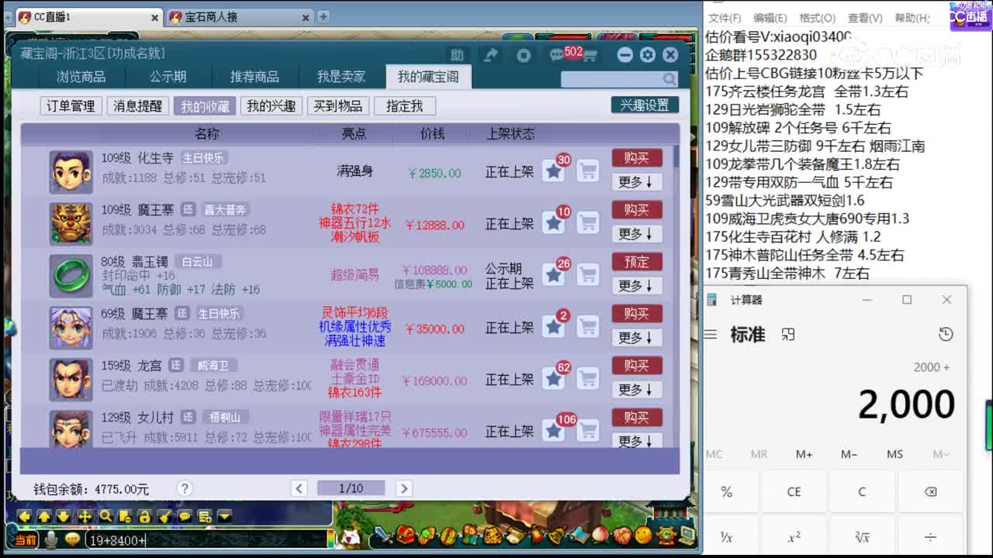Viewport: 993px width, 558px height.
Task: Click the 购买 button on the 化生寺 listing
Action: point(636,158)
